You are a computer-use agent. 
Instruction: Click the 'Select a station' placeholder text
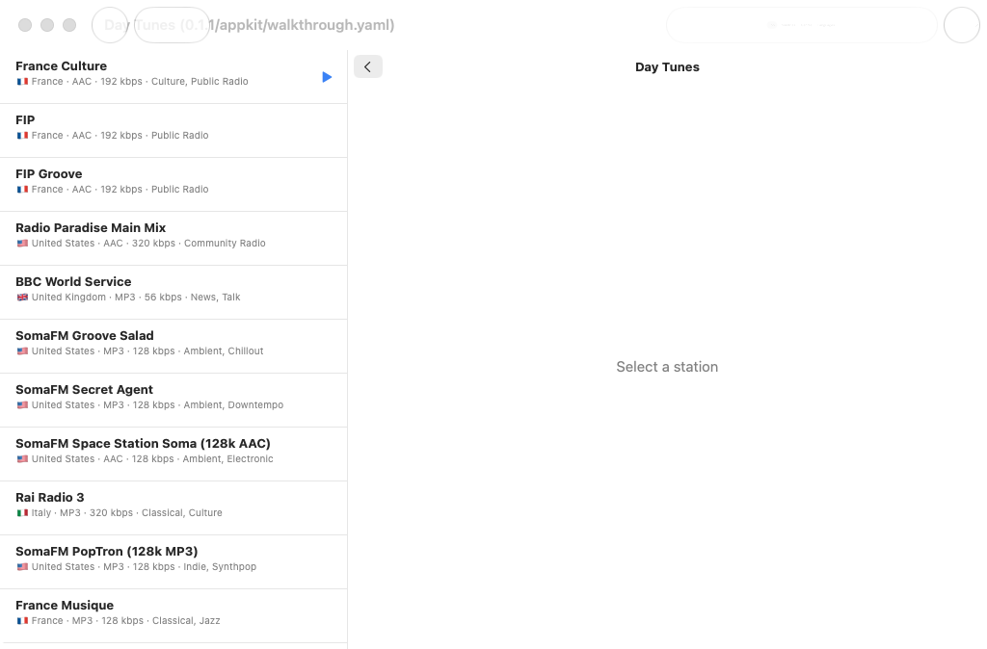point(667,367)
